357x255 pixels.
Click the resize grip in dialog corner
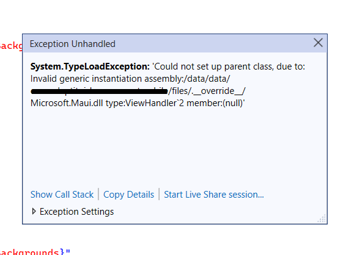(322, 218)
